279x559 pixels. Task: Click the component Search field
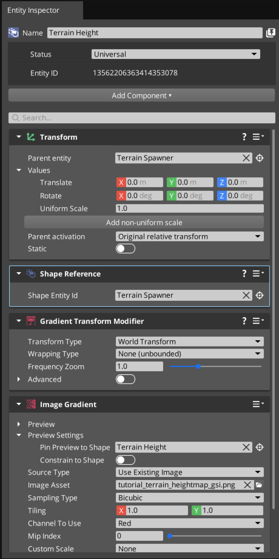click(x=142, y=118)
